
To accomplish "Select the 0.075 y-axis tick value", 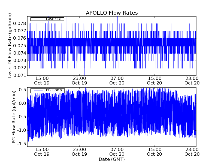I will 20,46.
